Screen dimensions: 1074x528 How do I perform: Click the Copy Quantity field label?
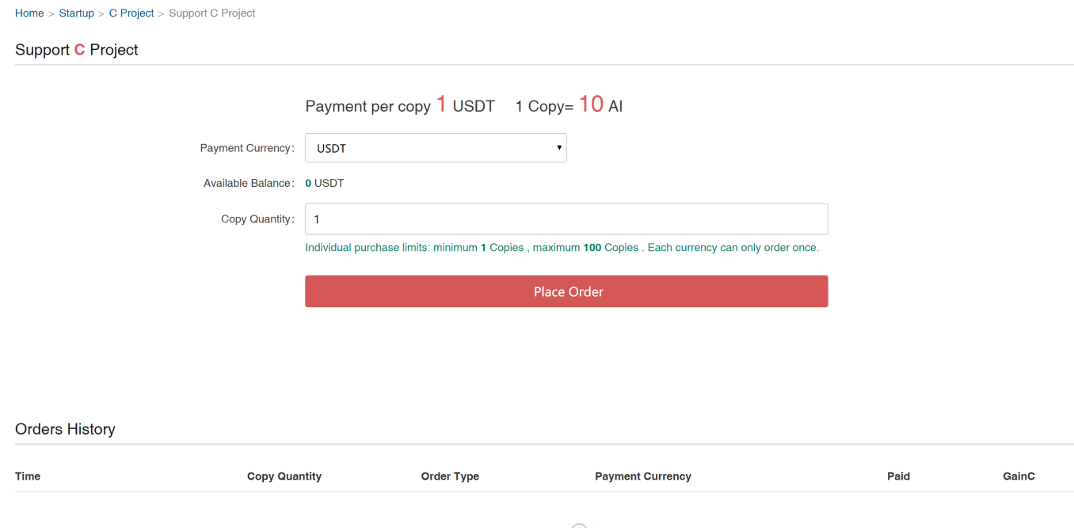(257, 219)
